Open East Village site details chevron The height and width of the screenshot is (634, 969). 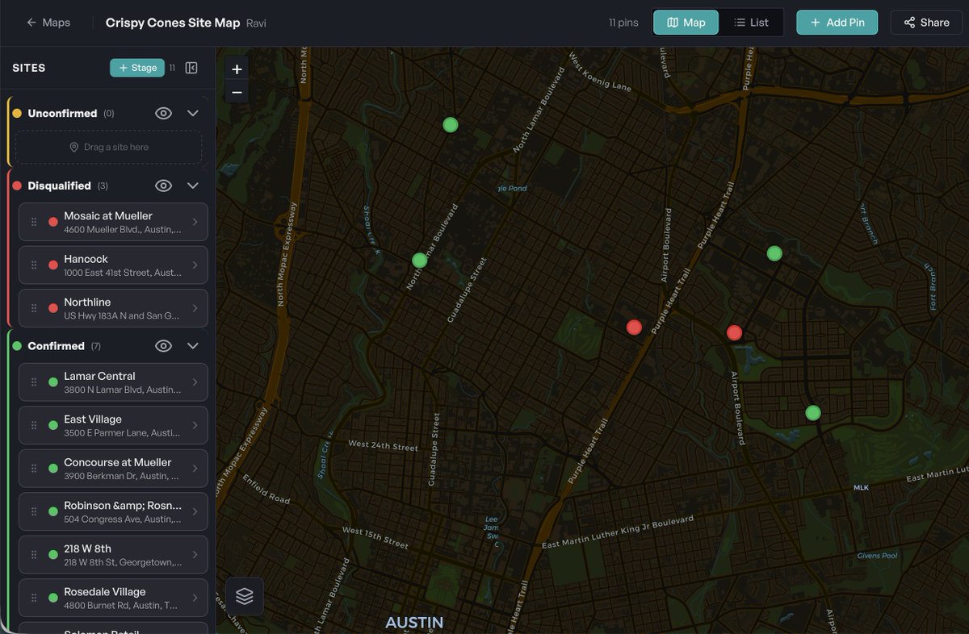click(x=195, y=425)
